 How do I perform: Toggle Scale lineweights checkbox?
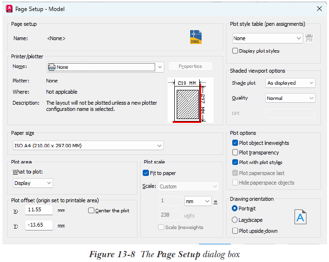click(161, 227)
